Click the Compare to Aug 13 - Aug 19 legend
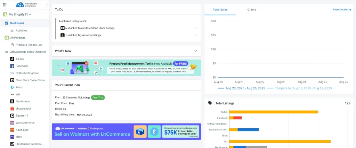The width and height of the screenshot is (356, 148). pos(299,88)
